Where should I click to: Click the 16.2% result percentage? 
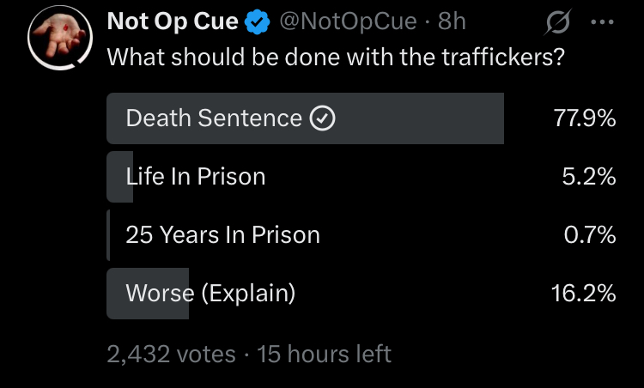point(584,294)
